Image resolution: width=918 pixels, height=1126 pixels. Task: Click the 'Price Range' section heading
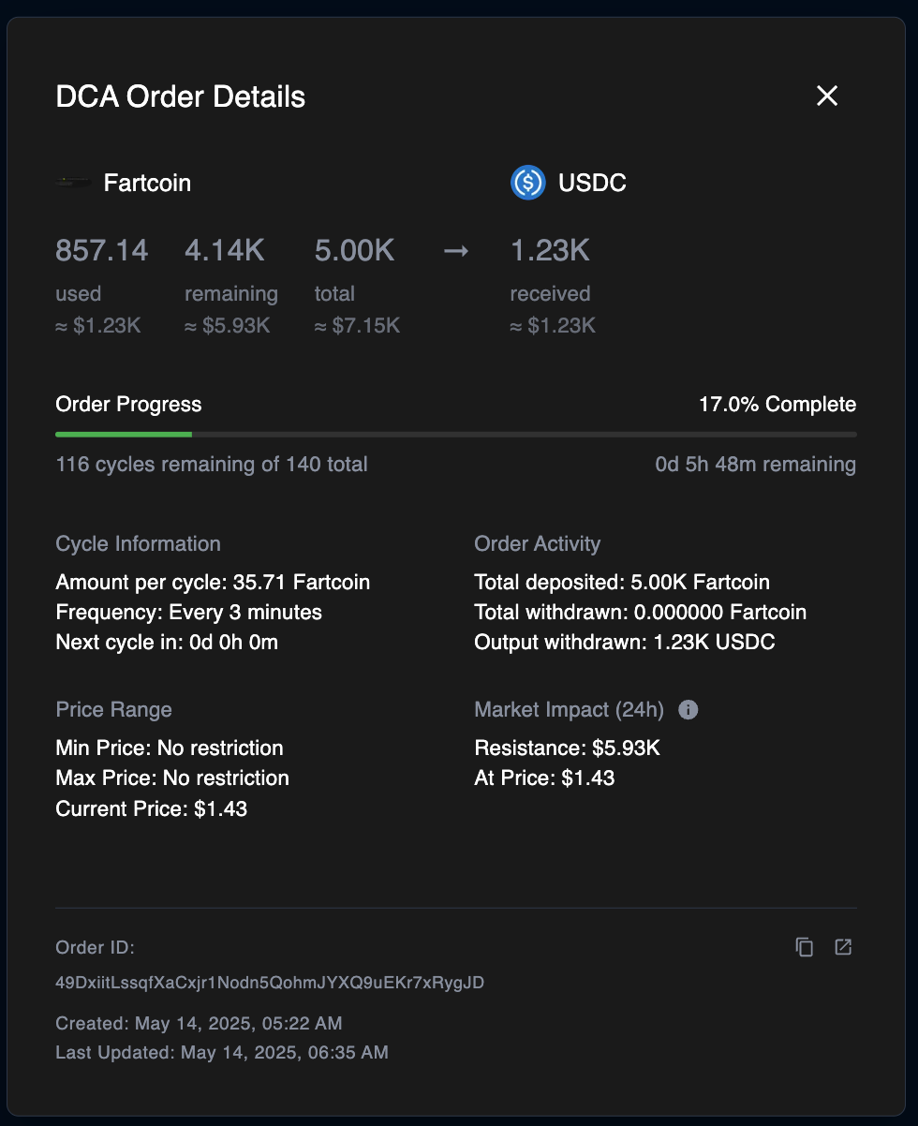[114, 710]
